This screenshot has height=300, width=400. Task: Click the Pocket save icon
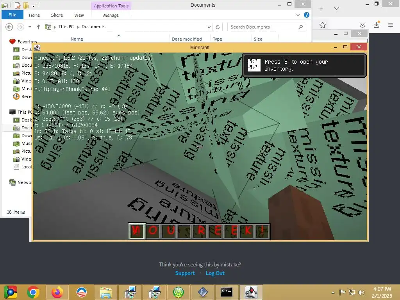point(362,25)
